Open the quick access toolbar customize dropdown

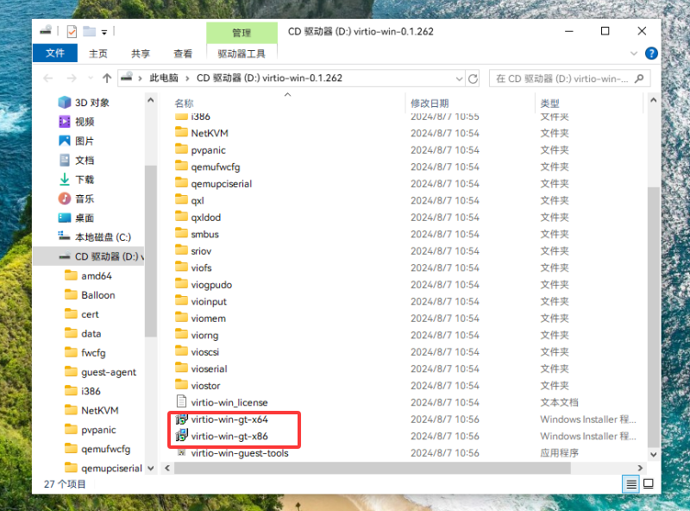pos(104,32)
